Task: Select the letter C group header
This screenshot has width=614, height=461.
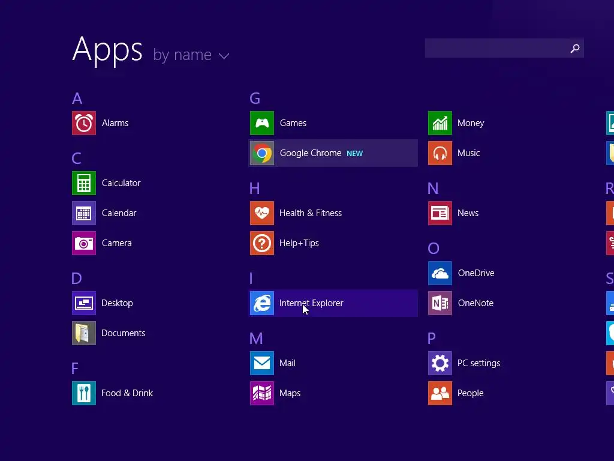Action: point(77,158)
